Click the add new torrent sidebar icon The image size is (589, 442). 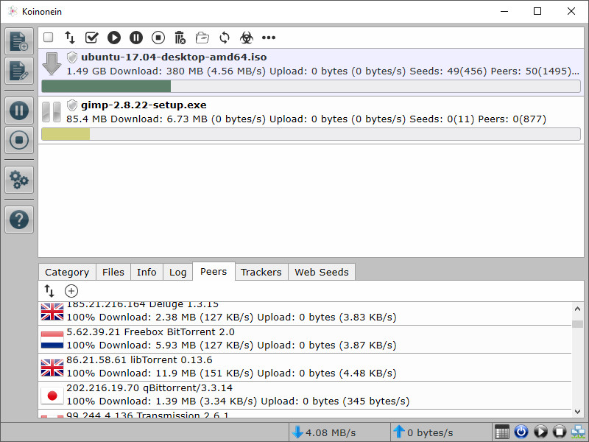pos(19,41)
